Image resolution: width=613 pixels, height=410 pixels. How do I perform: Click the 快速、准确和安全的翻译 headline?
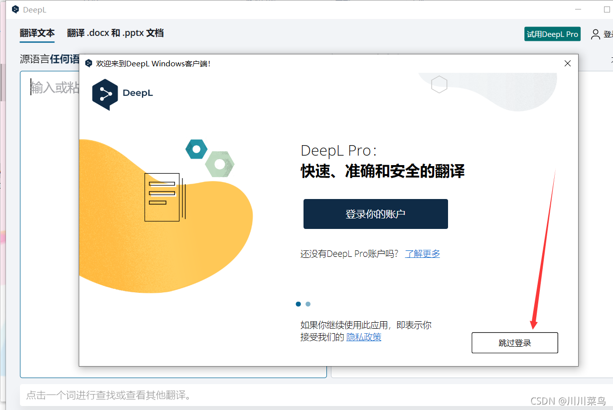click(383, 172)
